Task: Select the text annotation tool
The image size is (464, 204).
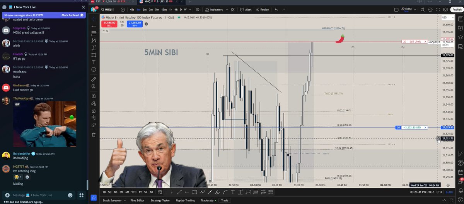Action: pyautogui.click(x=94, y=62)
